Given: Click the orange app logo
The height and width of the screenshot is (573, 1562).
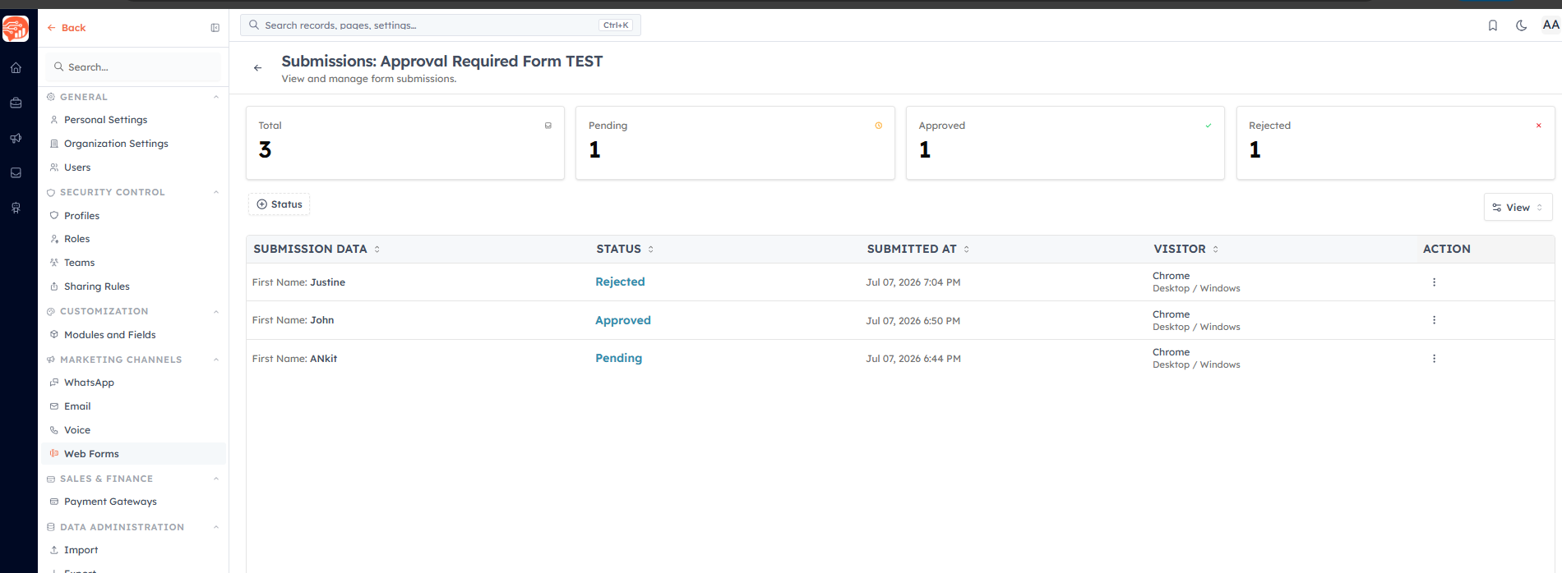Looking at the screenshot, I should (16, 29).
